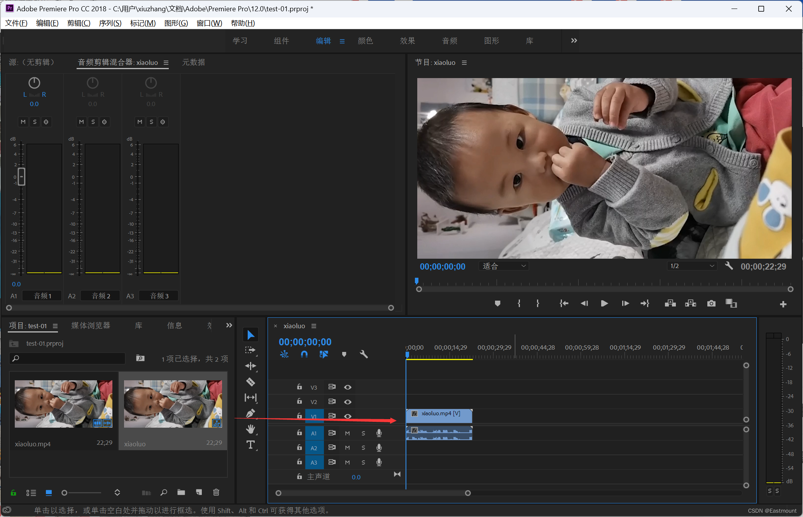
Task: Switch to the 颜色 workspace
Action: (x=365, y=41)
